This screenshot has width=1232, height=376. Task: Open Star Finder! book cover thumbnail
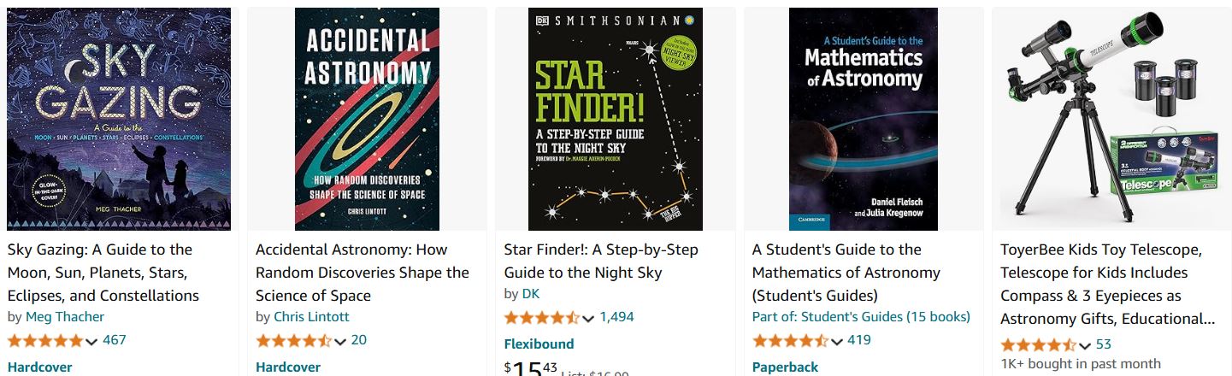615,119
